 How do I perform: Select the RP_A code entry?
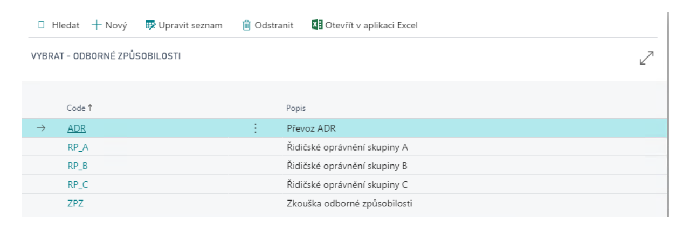pos(78,147)
